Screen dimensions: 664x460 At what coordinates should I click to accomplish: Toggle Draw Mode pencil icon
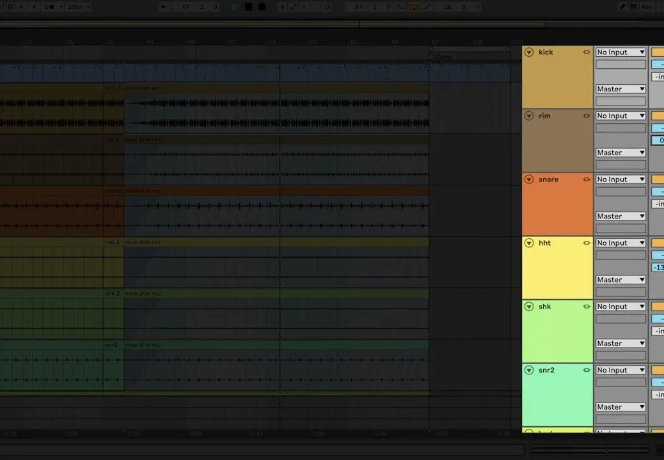[622, 7]
